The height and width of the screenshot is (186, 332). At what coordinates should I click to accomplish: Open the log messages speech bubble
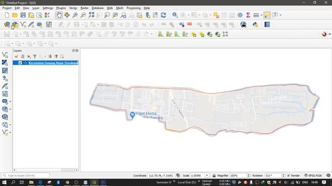(x=328, y=176)
